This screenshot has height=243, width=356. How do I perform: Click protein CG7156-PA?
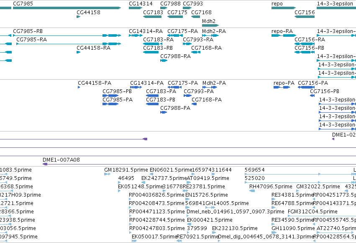coord(306,87)
